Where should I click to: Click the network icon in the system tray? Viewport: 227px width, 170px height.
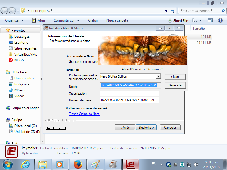pyautogui.click(x=189, y=165)
